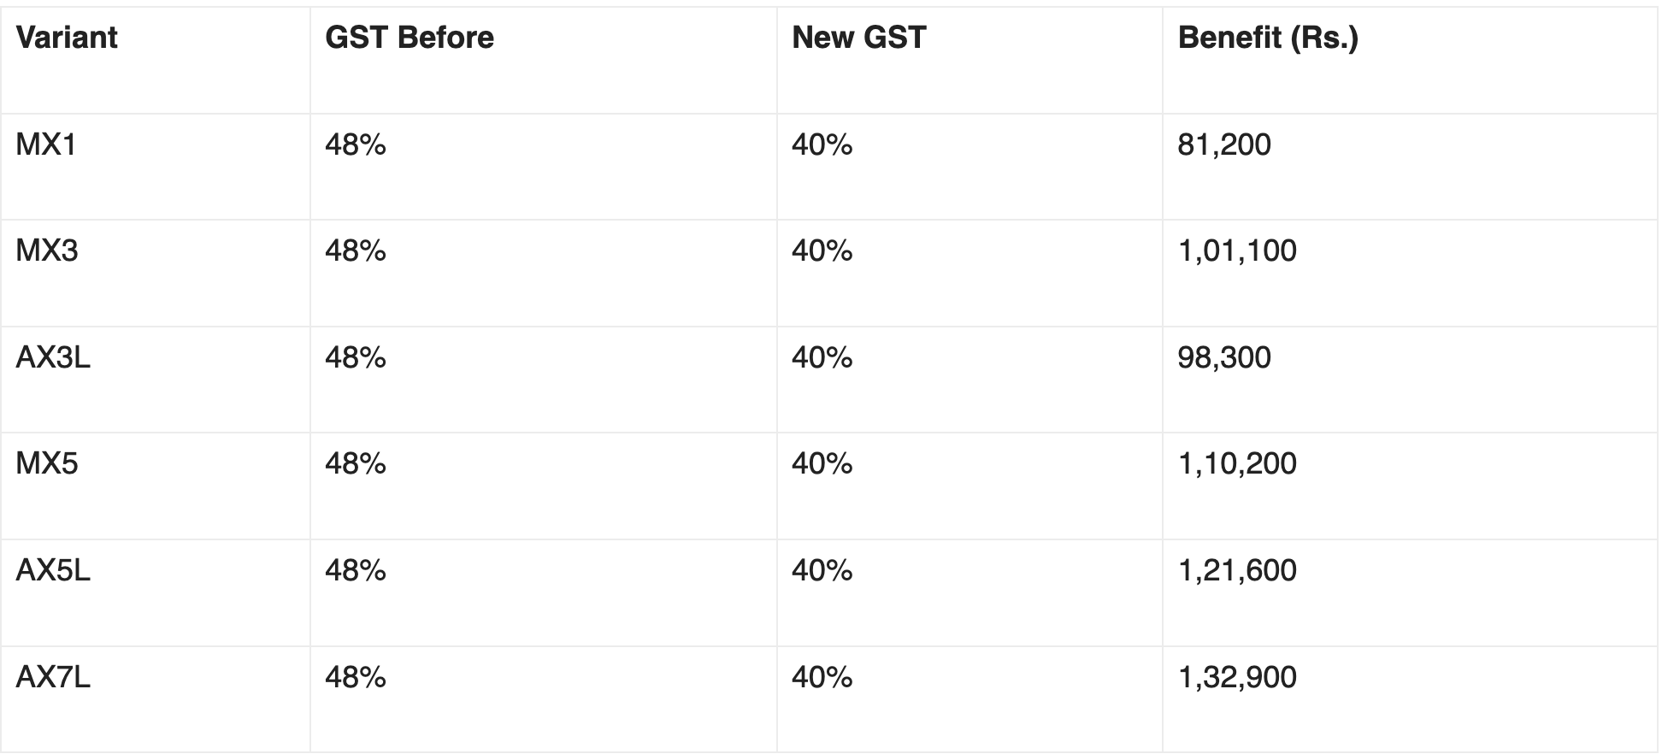The width and height of the screenshot is (1662, 754).
Task: Click the 81,200 benefit value
Action: [x=1223, y=144]
